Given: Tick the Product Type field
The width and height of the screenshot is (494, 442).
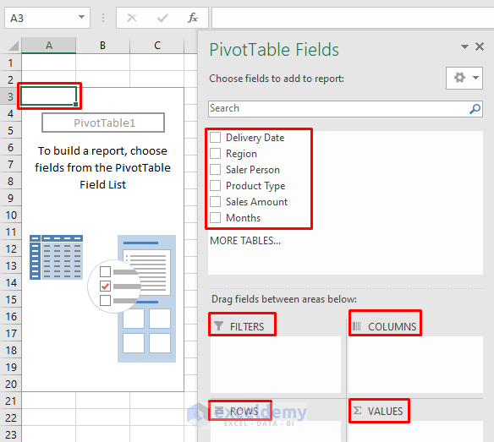Looking at the screenshot, I should [216, 185].
